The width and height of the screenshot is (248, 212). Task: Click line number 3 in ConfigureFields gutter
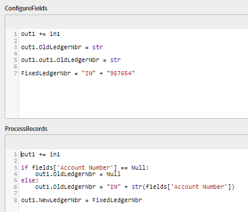tap(16, 47)
